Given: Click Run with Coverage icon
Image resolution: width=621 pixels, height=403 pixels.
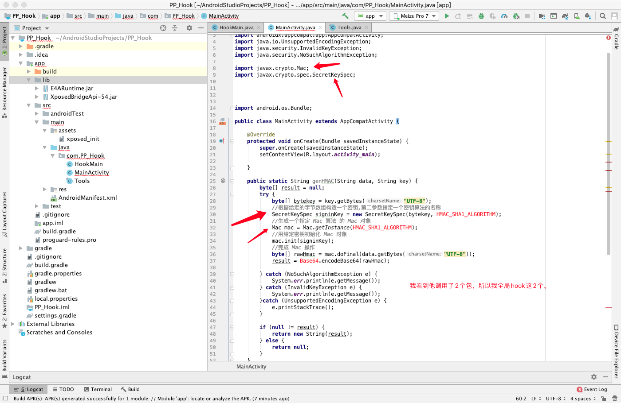Looking at the screenshot, I should (x=493, y=16).
